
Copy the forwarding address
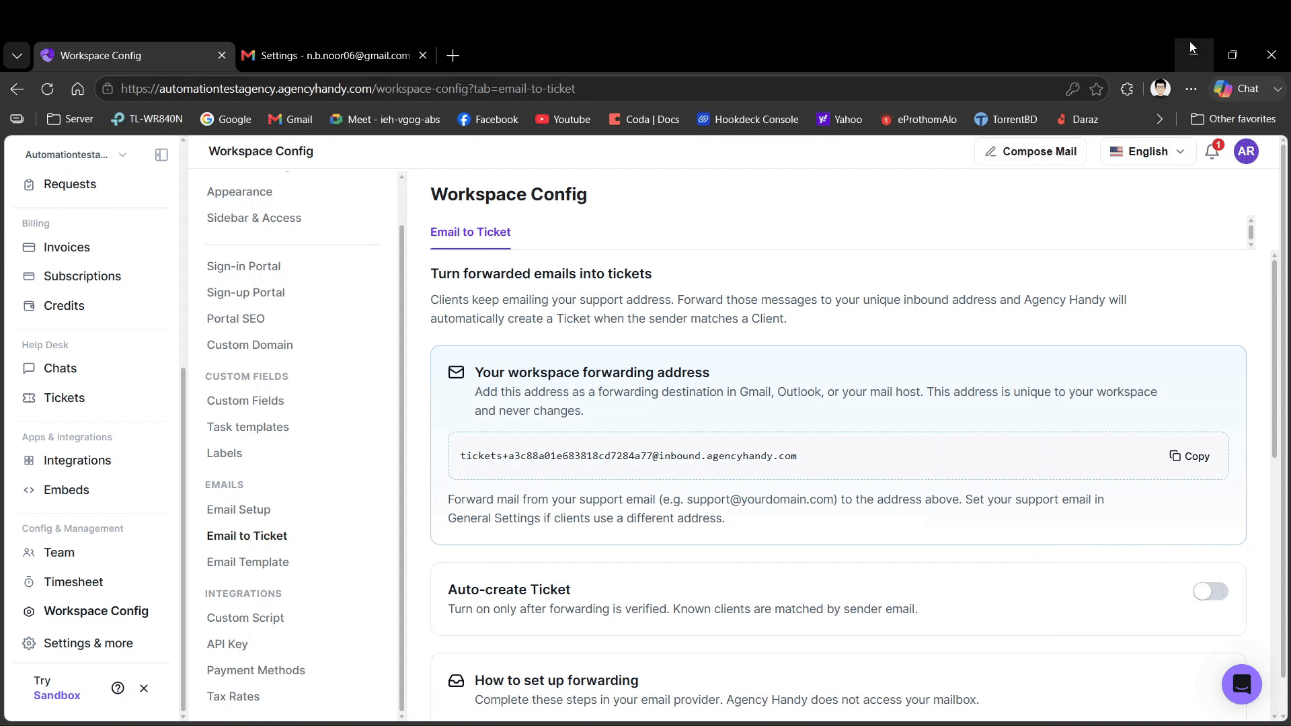[1189, 456]
